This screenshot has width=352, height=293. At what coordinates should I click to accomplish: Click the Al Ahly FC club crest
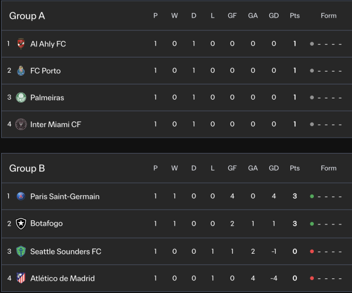[x=21, y=44]
